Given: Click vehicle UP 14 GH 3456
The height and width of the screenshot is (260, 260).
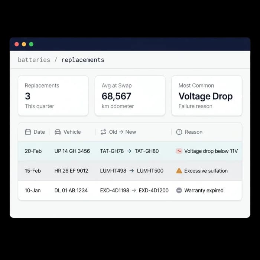Looking at the screenshot, I should tap(72, 151).
